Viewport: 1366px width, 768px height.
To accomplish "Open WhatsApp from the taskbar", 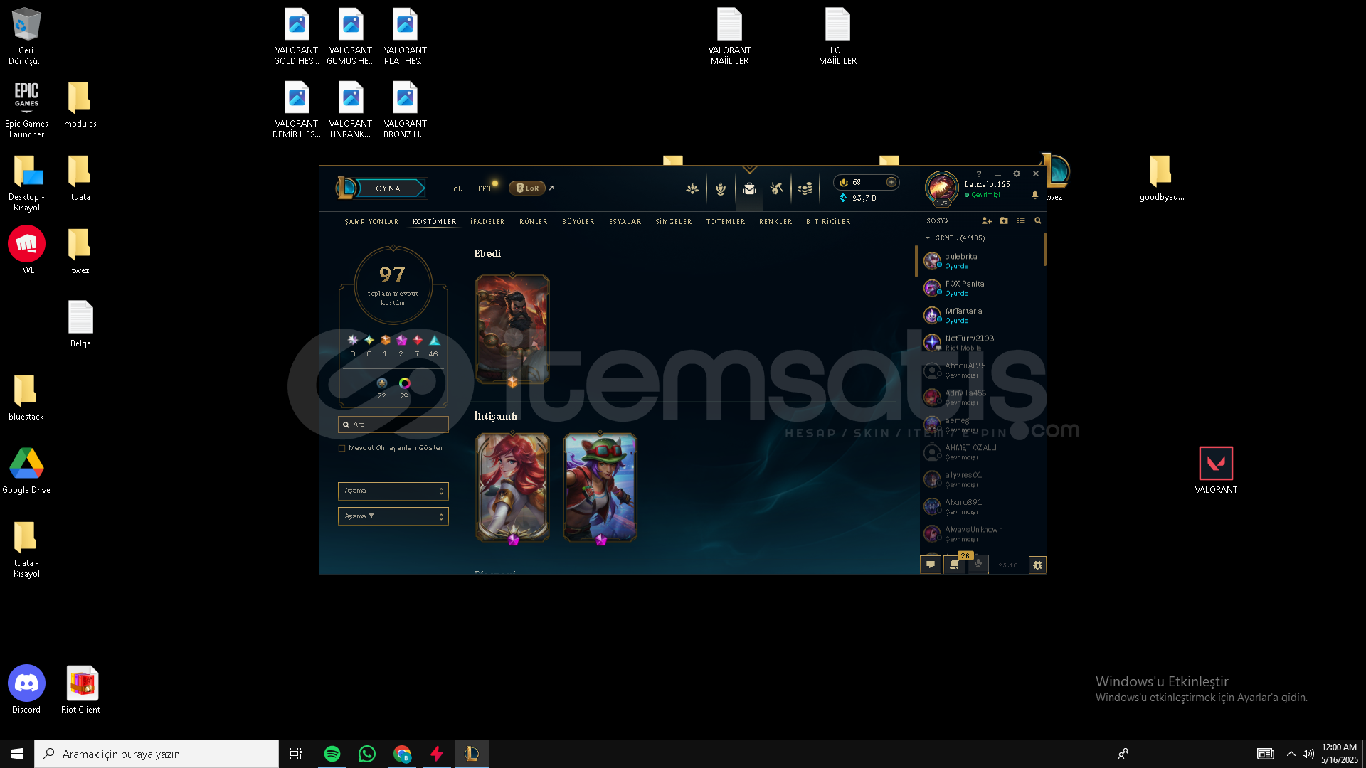I will coord(367,754).
